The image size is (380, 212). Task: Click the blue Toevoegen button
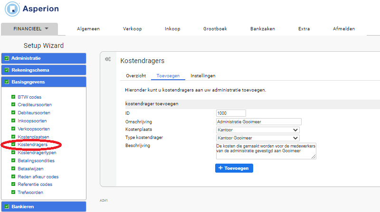click(x=234, y=168)
